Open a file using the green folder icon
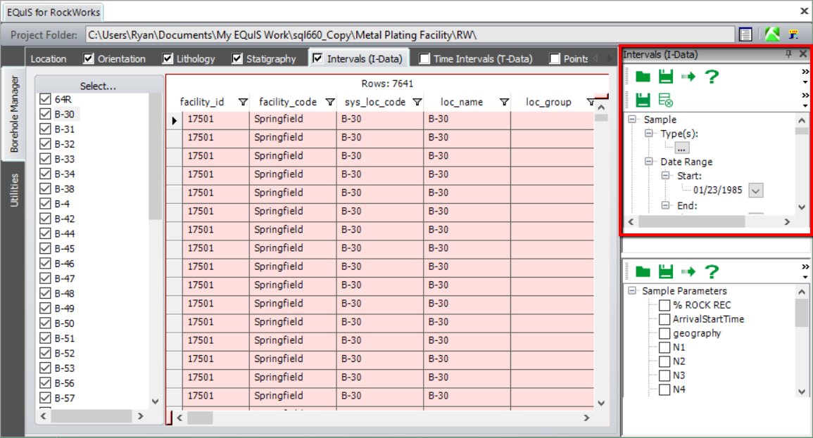Screen dimensions: 813x438 coord(642,76)
